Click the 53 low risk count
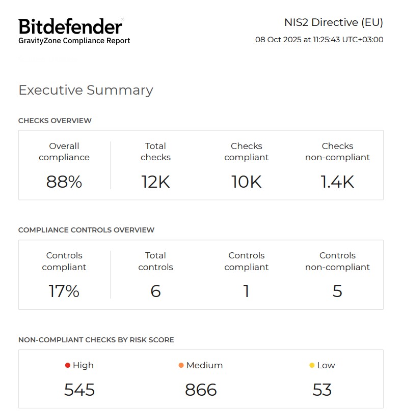The image size is (402, 411). click(322, 390)
